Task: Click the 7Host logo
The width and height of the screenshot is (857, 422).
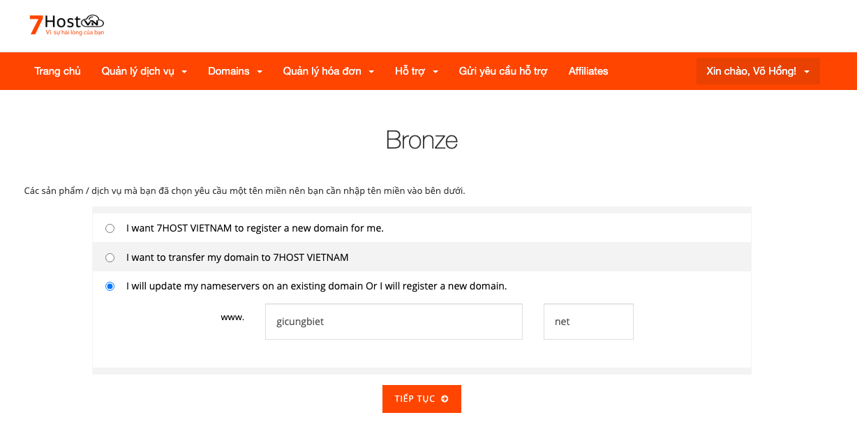Action: (x=67, y=25)
